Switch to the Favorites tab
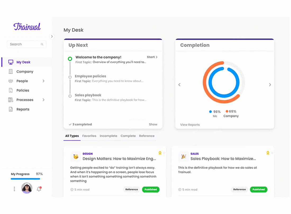The image size is (291, 214). [x=89, y=136]
